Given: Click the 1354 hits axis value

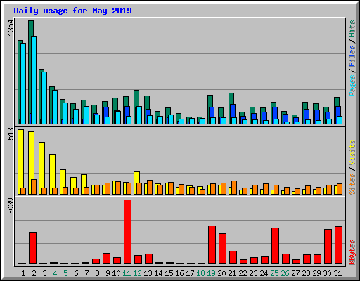Looking at the screenshot, I should pos(11,28).
